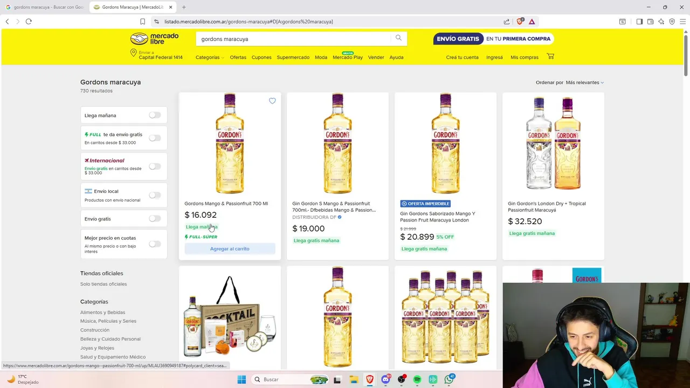Open Brave Rewards triangle icon
The height and width of the screenshot is (388, 690).
[532, 22]
